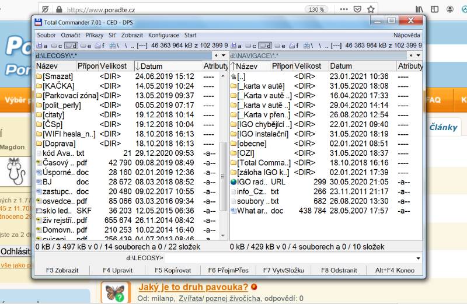Open the Konfigurace menu
467x304 pixels.
tap(163, 35)
